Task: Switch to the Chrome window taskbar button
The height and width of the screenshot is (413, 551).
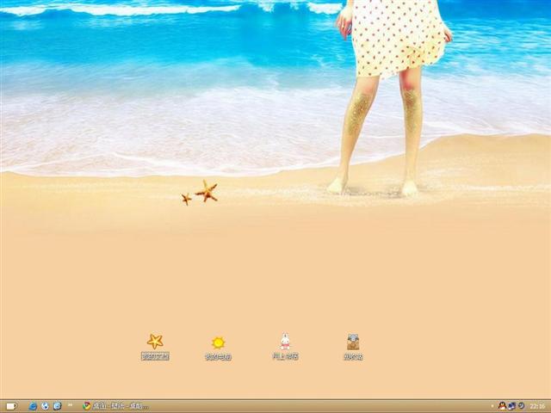Action: [x=115, y=406]
